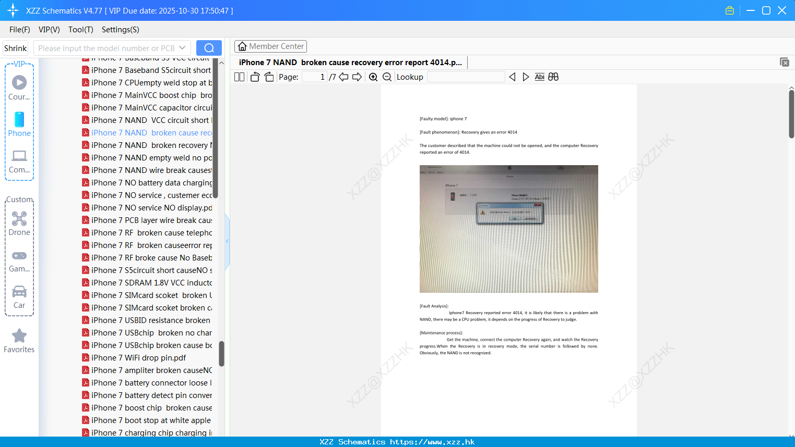
Task: Open iPhone 7 NAND VCC circuit short file
Action: (x=147, y=120)
